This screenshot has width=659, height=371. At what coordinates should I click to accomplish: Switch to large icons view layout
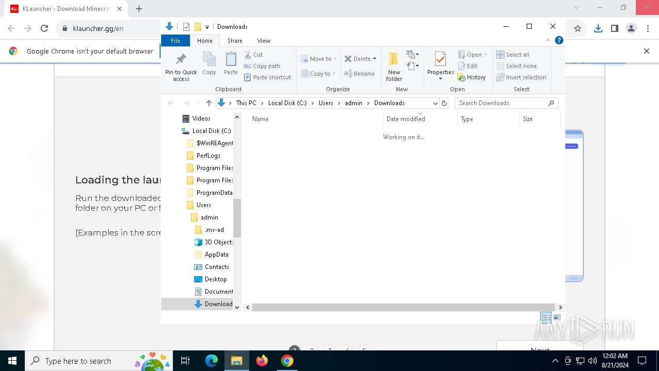point(557,317)
